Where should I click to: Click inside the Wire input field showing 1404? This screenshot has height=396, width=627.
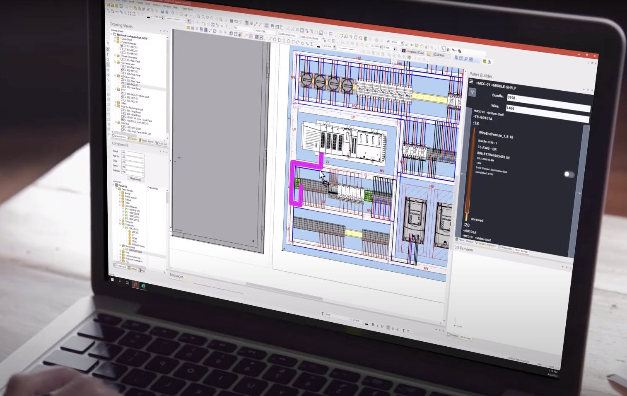[547, 107]
